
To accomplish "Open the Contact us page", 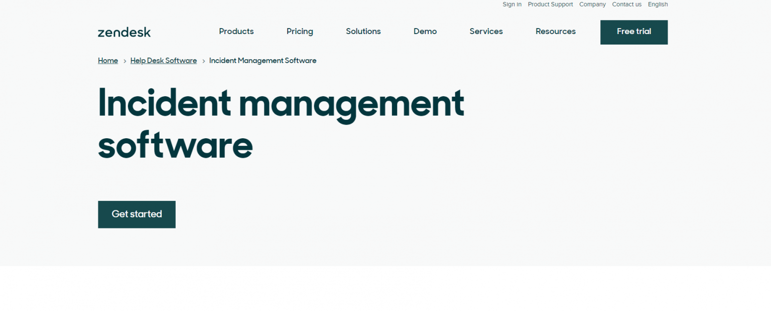I will click(x=626, y=5).
